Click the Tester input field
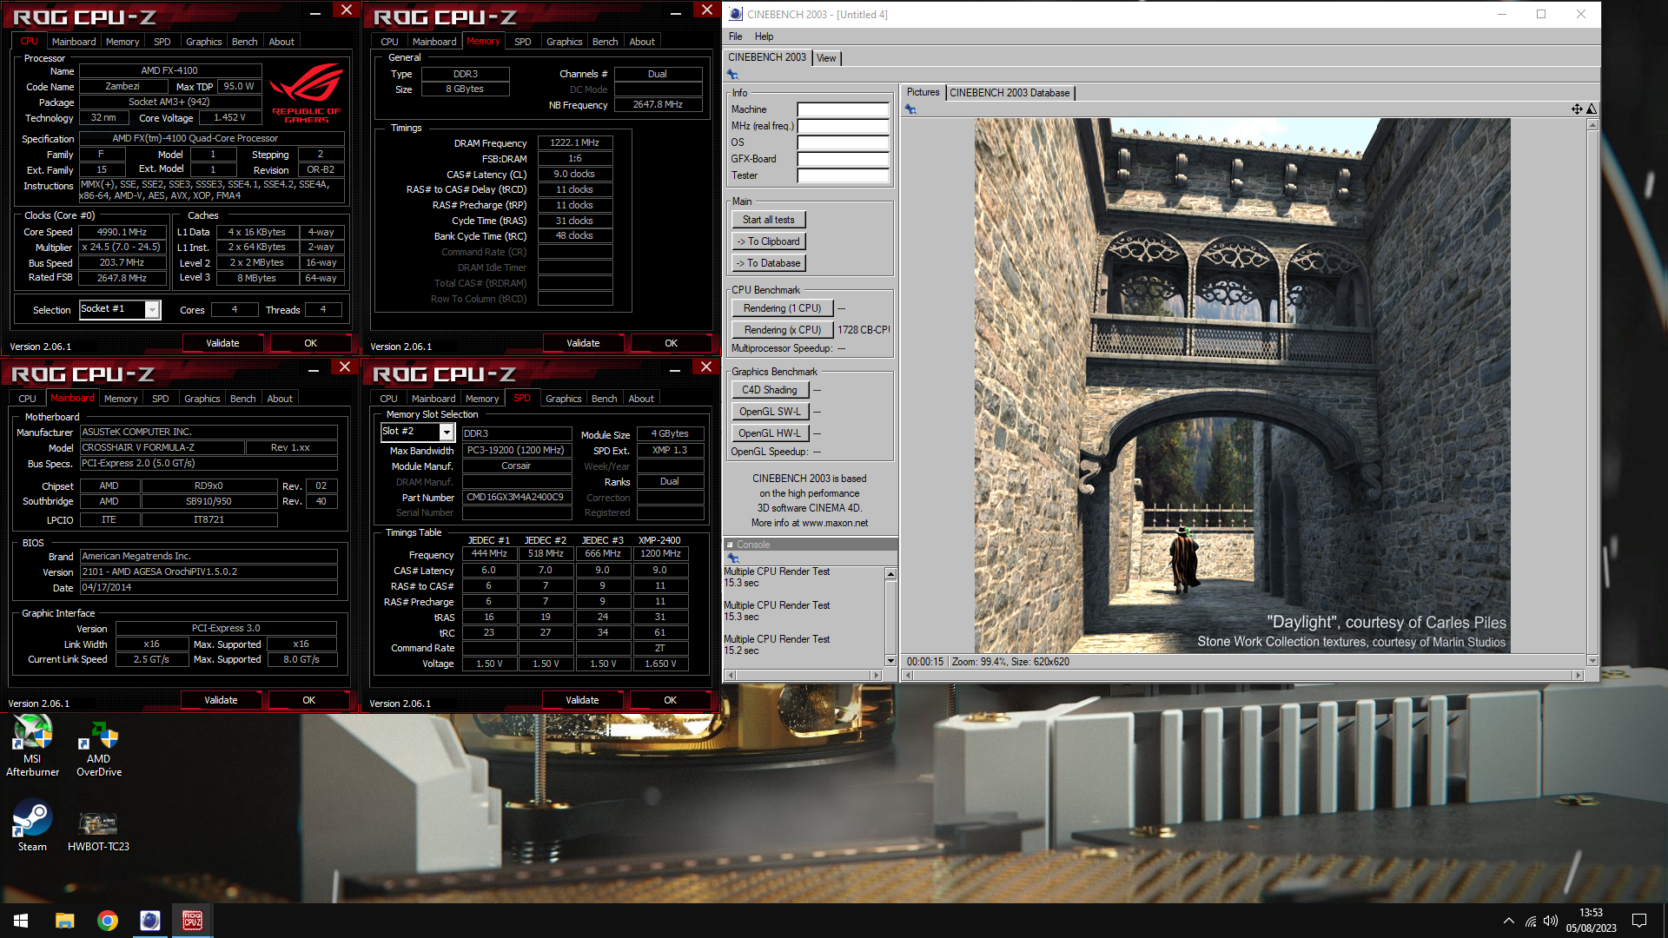This screenshot has width=1668, height=938. 843,175
